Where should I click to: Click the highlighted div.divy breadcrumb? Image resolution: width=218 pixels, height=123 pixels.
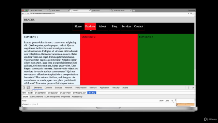pos(92,93)
